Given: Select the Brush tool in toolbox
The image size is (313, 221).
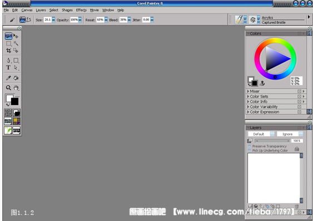Looking at the screenshot, I should click(8, 36).
